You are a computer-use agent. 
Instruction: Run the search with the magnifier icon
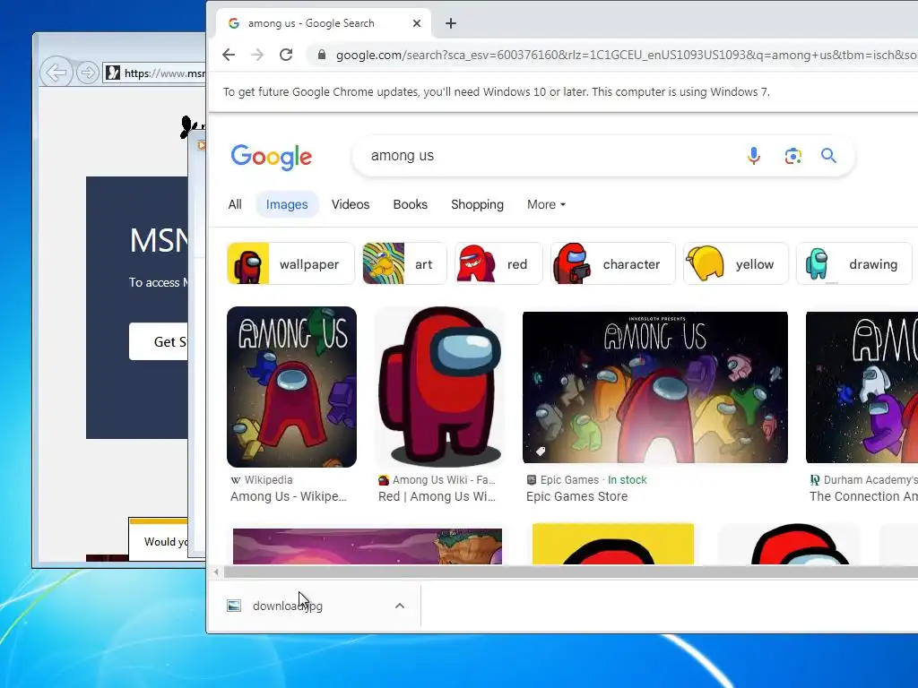828,156
